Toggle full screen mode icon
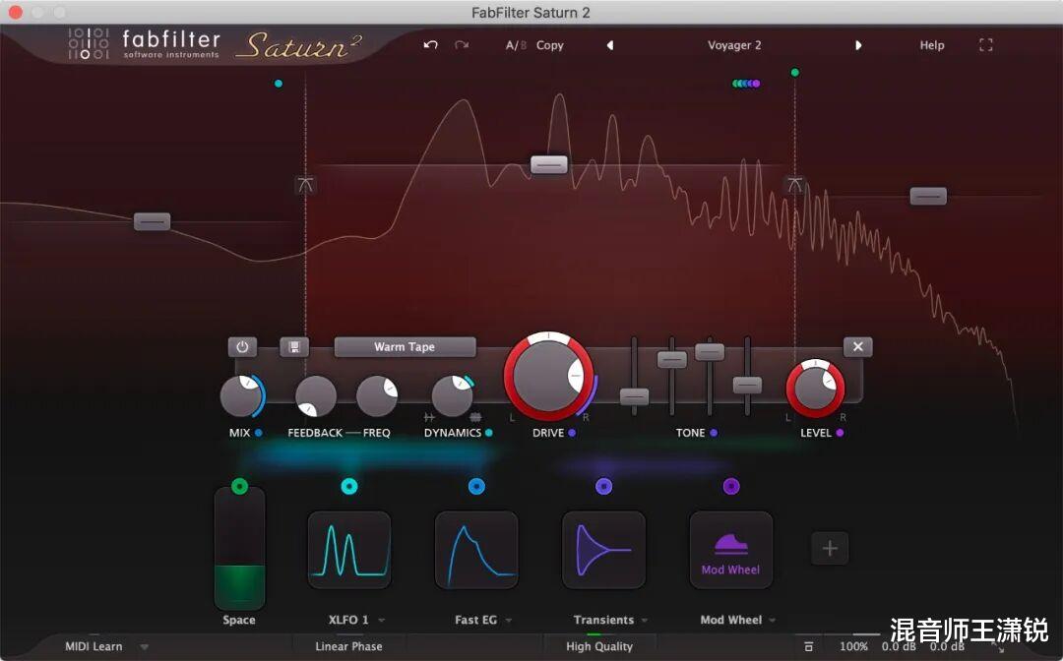The width and height of the screenshot is (1063, 661). point(986,45)
